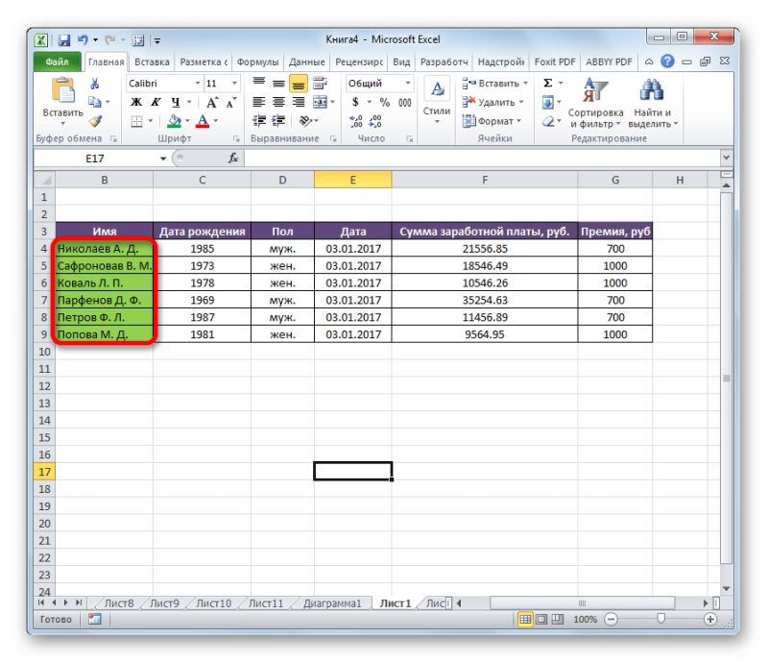Switch to the Данные ribbon tab

(306, 61)
